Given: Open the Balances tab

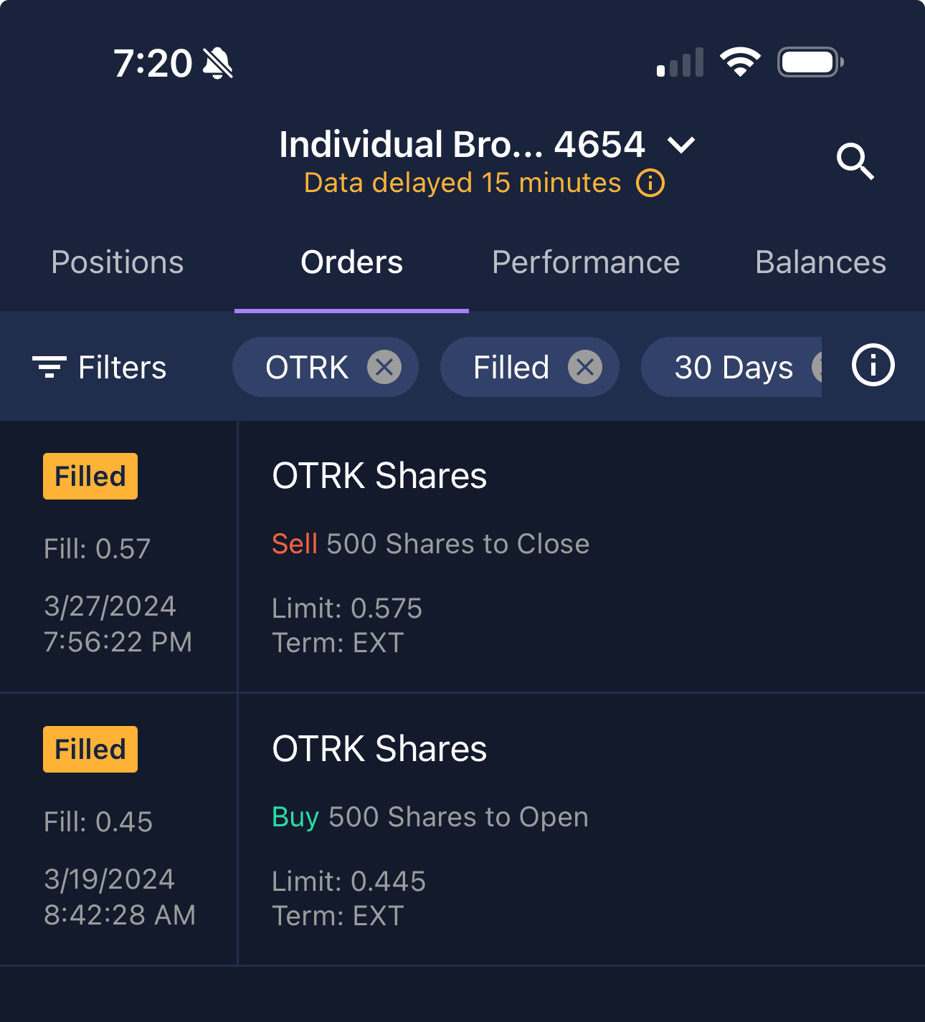Looking at the screenshot, I should tap(820, 262).
